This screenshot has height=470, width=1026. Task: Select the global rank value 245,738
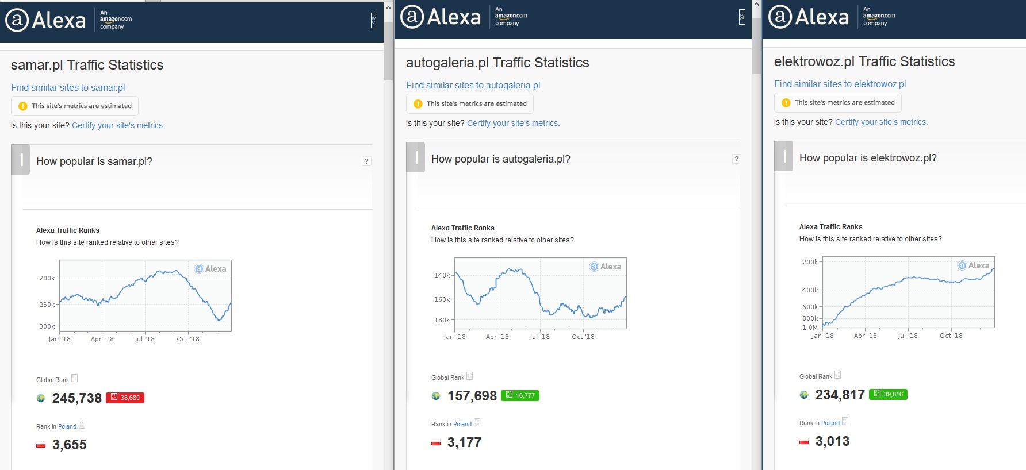click(x=77, y=398)
